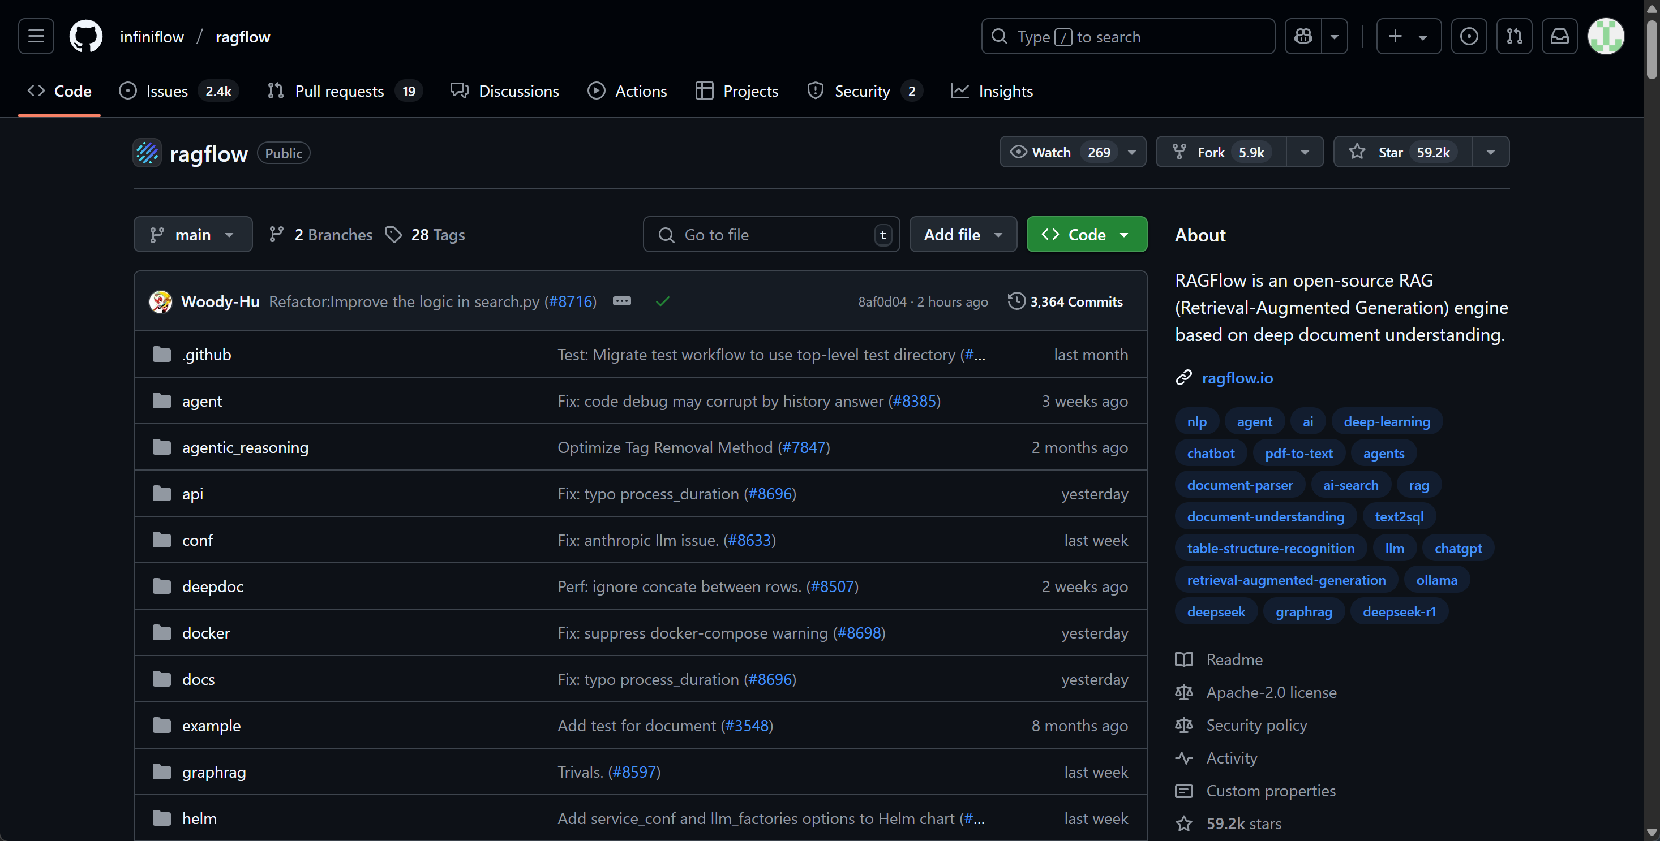
Task: Select the pdf-to-text topic tag
Action: point(1298,454)
